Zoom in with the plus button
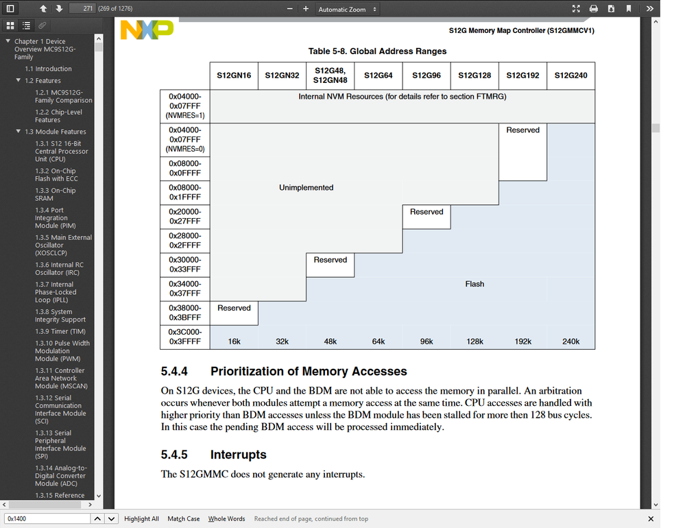The image size is (685, 528). pyautogui.click(x=306, y=9)
